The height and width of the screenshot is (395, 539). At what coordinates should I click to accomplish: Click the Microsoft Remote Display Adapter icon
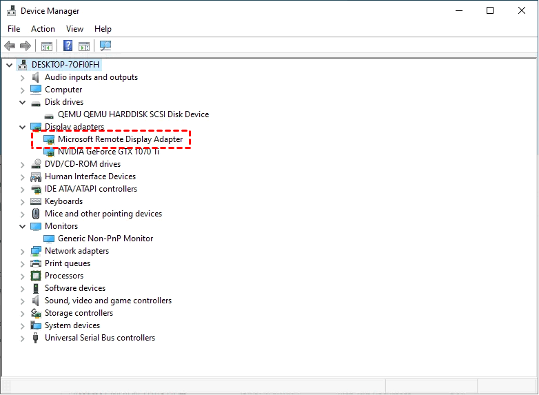point(49,139)
